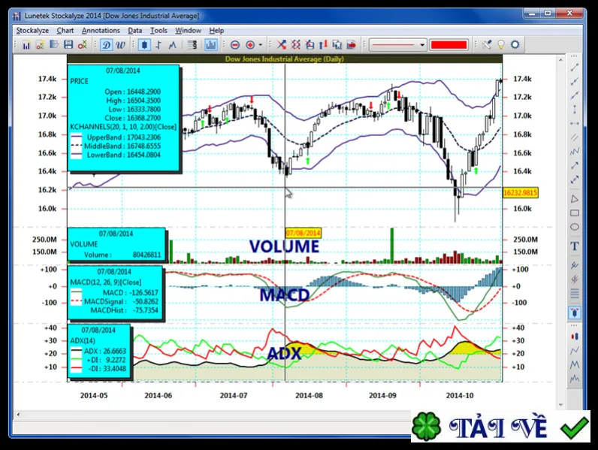Click the delete all annotations icon
Viewport: 598px width, 450px height.
[295, 45]
